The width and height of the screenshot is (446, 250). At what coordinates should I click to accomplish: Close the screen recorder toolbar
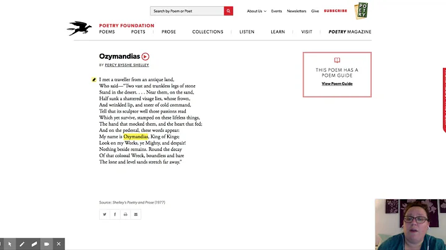(x=59, y=244)
